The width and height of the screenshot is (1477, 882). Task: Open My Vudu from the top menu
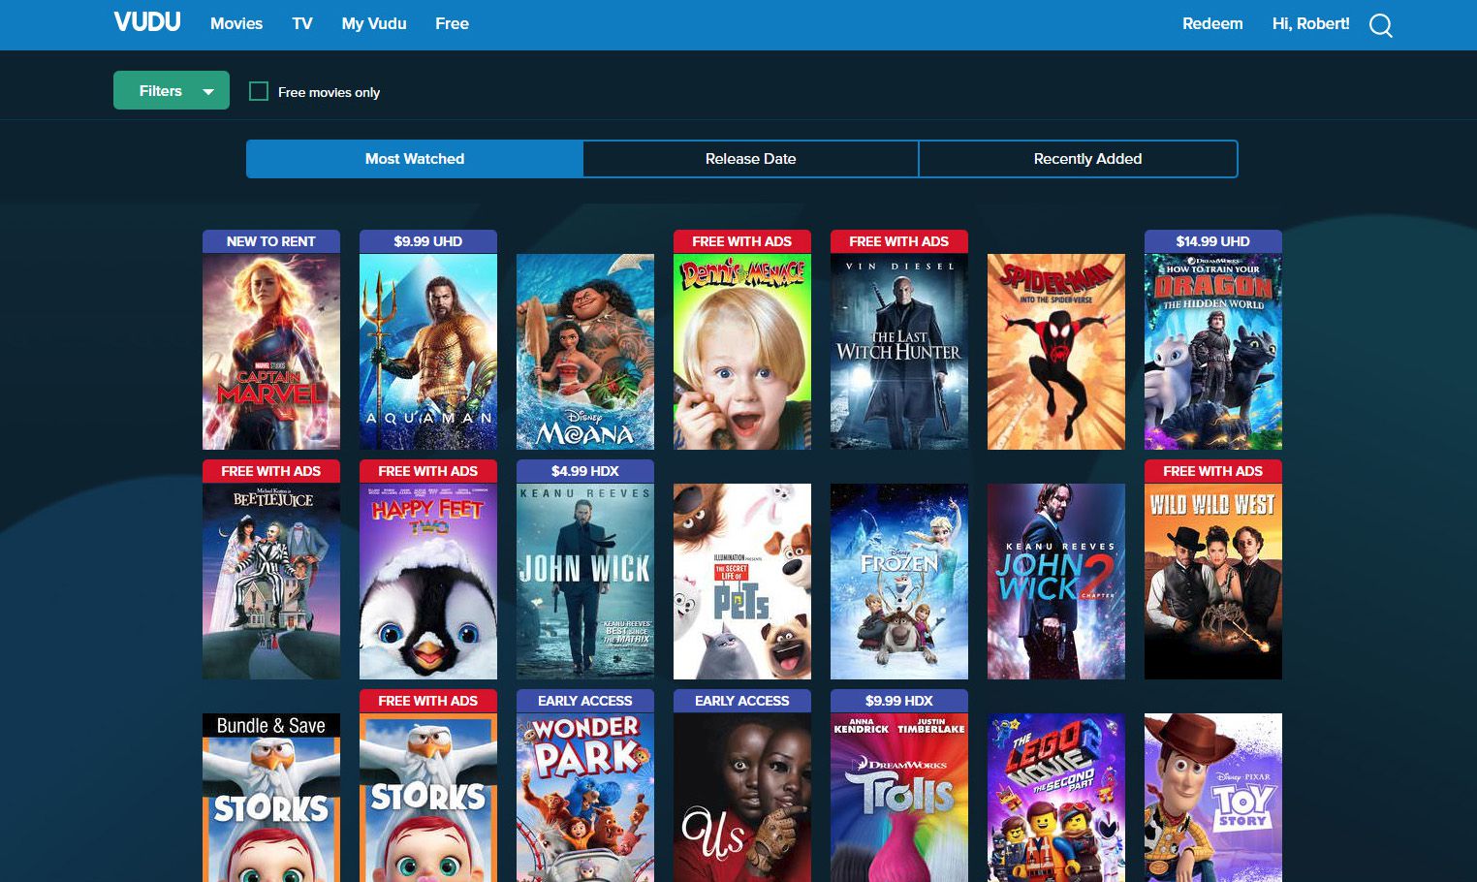(373, 23)
